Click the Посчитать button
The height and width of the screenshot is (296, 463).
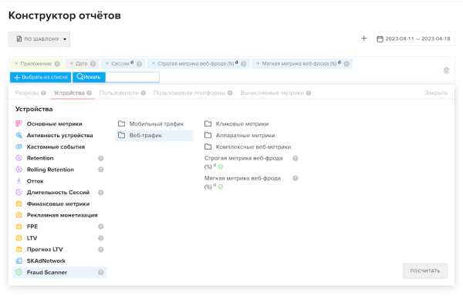[x=425, y=271]
